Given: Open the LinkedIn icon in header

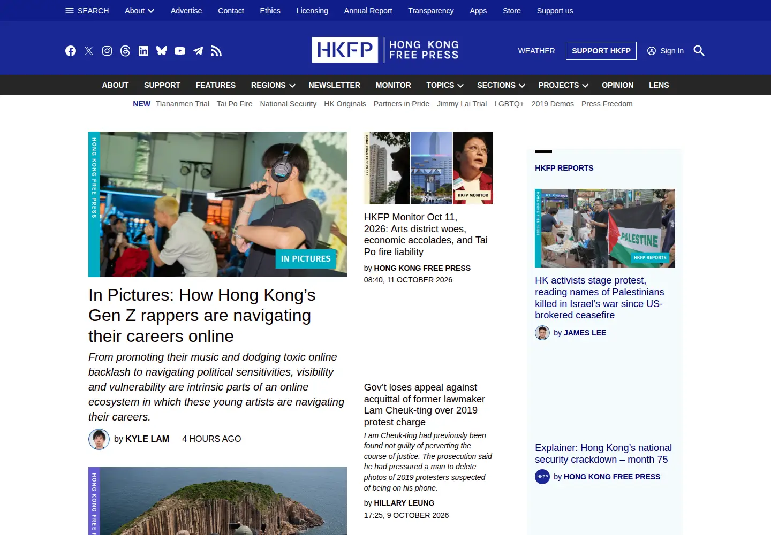Looking at the screenshot, I should pyautogui.click(x=143, y=51).
